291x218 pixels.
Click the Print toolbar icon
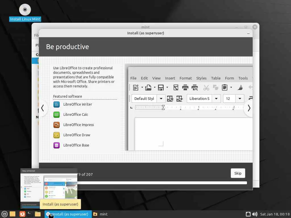[x=185, y=87]
